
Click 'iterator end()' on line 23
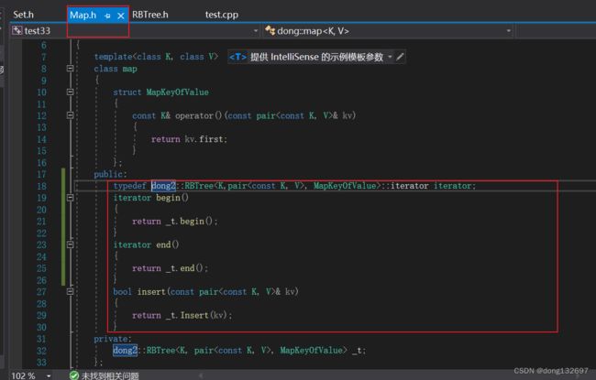pos(146,244)
